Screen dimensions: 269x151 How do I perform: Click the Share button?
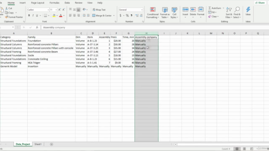(x=260, y=3)
